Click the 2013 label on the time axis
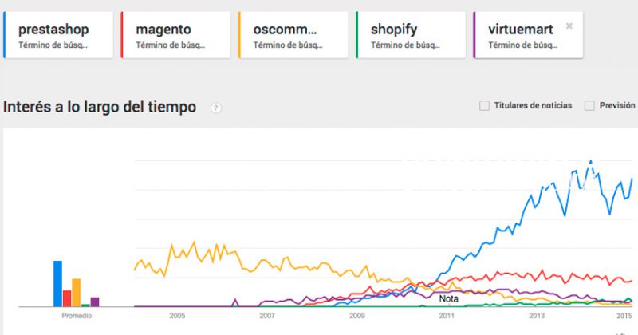The height and width of the screenshot is (335, 638). (x=536, y=317)
